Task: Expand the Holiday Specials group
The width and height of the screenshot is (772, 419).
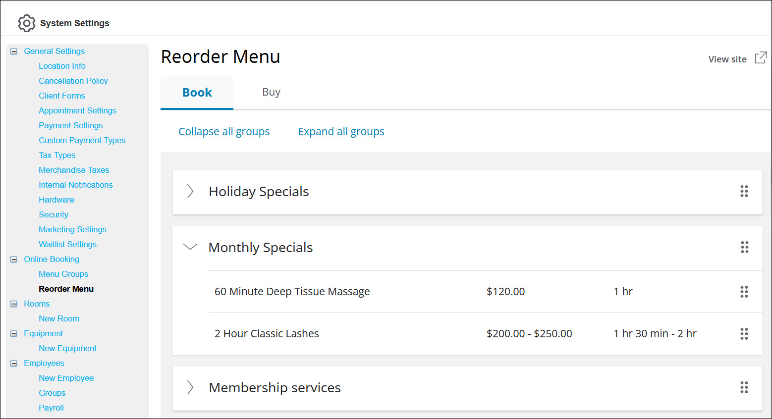Action: pyautogui.click(x=190, y=192)
